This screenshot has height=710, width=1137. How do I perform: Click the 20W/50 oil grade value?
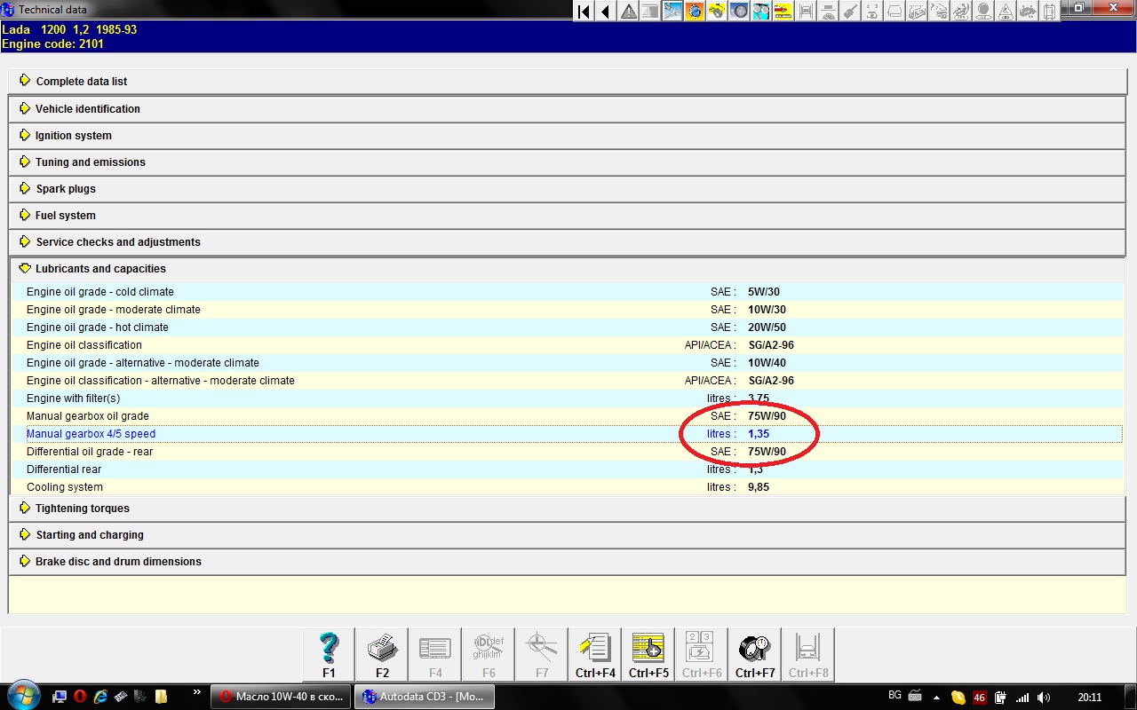pyautogui.click(x=767, y=327)
